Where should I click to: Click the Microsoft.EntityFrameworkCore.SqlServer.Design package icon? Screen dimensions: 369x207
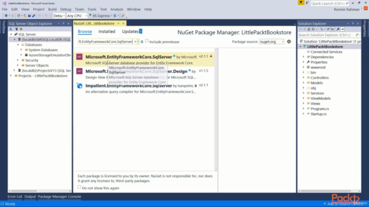pos(80,71)
